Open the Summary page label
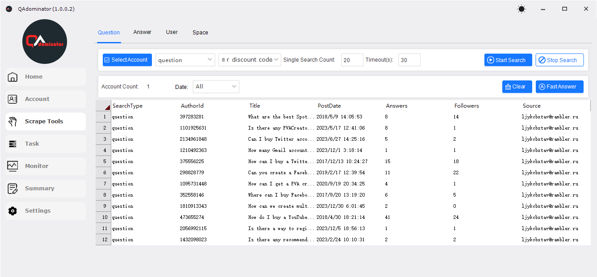This screenshot has height=277, width=597. tap(39, 189)
